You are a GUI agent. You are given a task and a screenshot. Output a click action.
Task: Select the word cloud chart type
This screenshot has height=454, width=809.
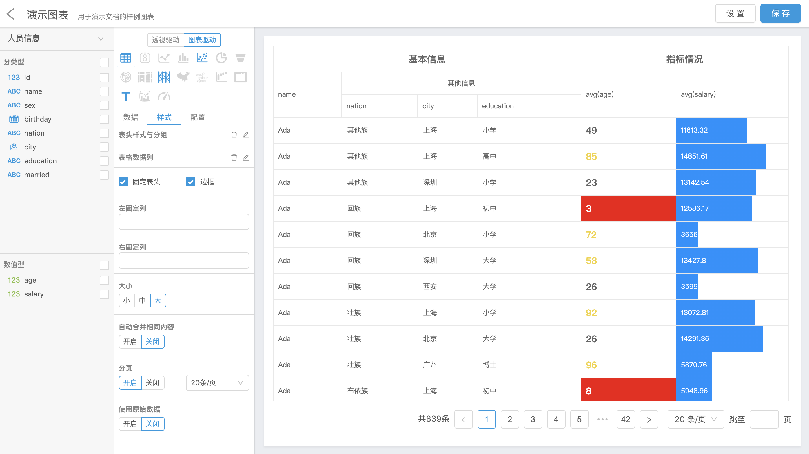[202, 77]
